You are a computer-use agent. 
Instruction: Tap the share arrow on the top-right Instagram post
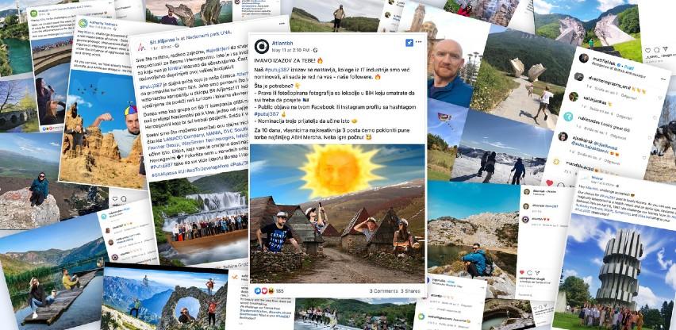(664, 51)
